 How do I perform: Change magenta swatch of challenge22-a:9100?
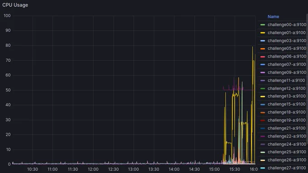(x=263, y=136)
